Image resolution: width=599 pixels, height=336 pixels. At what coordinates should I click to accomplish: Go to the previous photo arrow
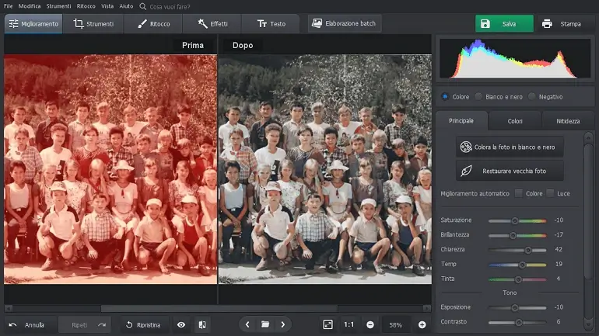(247, 324)
